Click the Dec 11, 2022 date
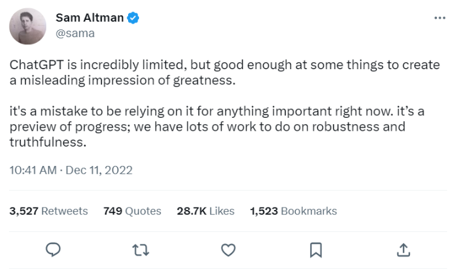Screen dimensions: 458x269 click(x=98, y=170)
